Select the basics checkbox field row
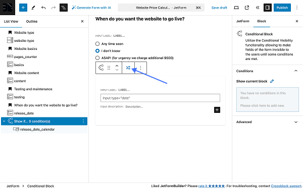This screenshot has height=189, width=303. coord(44,65)
